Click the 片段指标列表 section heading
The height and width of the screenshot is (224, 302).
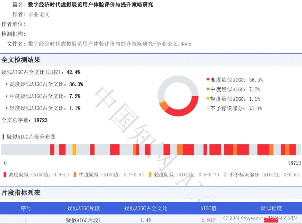click(21, 192)
